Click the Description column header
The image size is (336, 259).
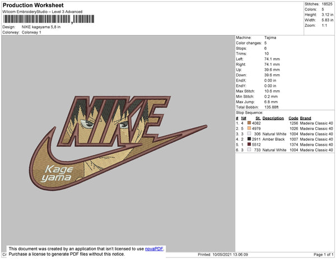pyautogui.click(x=273, y=118)
